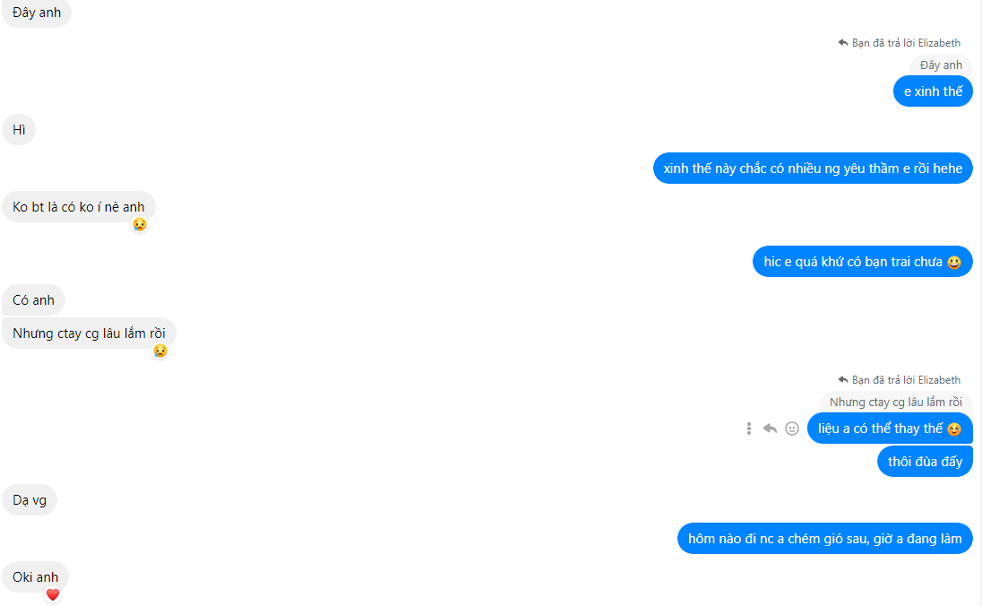Click the reply arrow icon above 'e xinh thế'

click(x=843, y=43)
